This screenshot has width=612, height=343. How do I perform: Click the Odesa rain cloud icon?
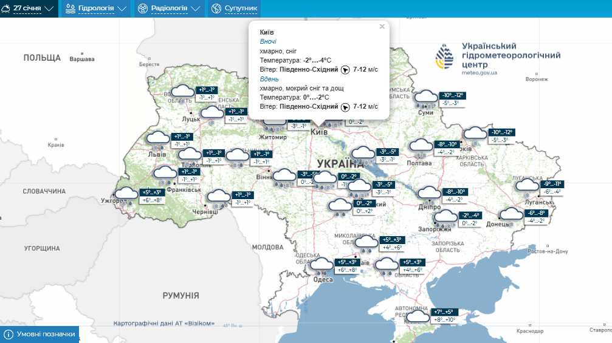321,265
